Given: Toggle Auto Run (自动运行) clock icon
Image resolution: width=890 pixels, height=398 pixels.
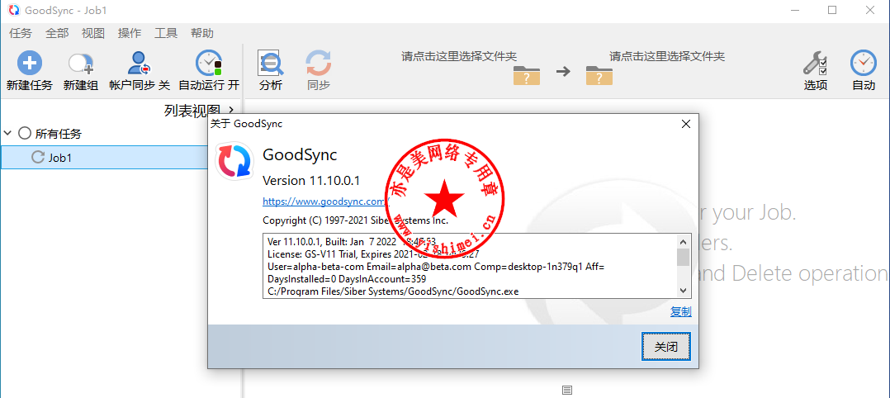Looking at the screenshot, I should (x=209, y=63).
